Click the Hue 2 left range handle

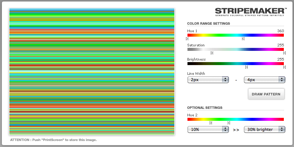coord(211,123)
